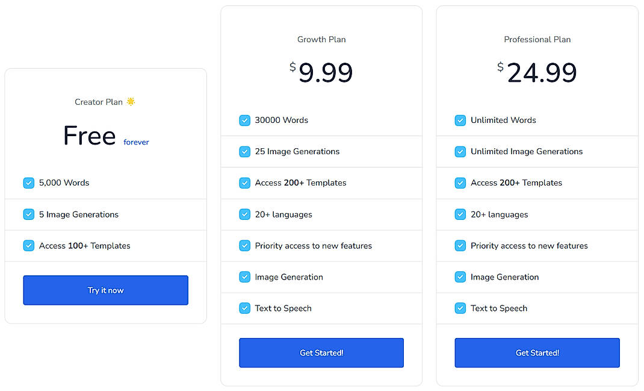
Task: Click Get Started for the Professional Plan
Action: (536, 352)
